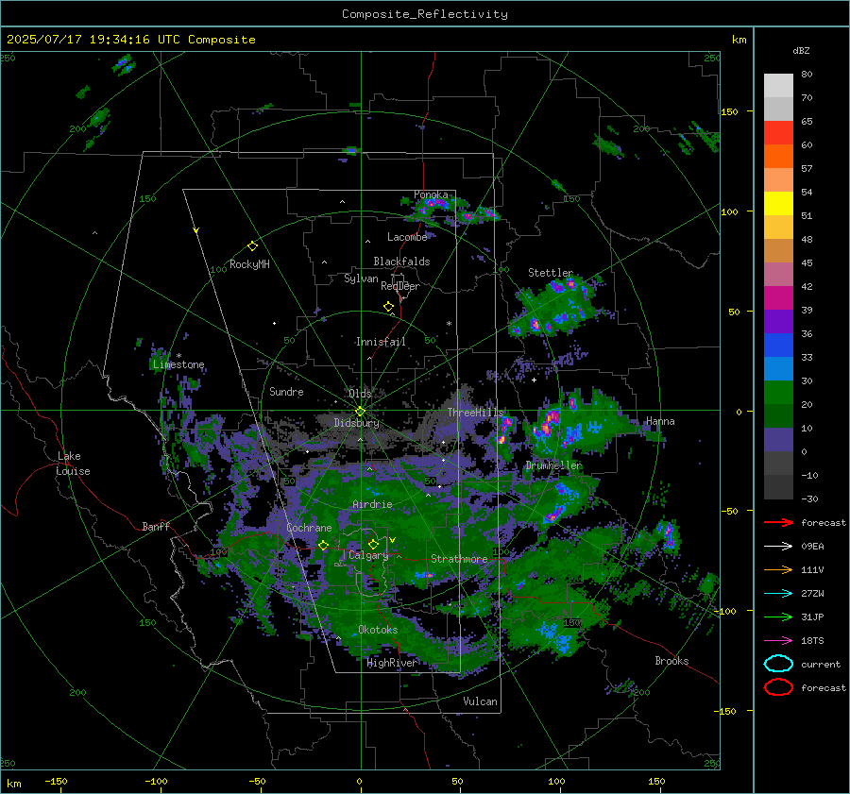This screenshot has height=794, width=850.
Task: Click the white plus marker northeast of ThreeHills
Action: point(534,380)
